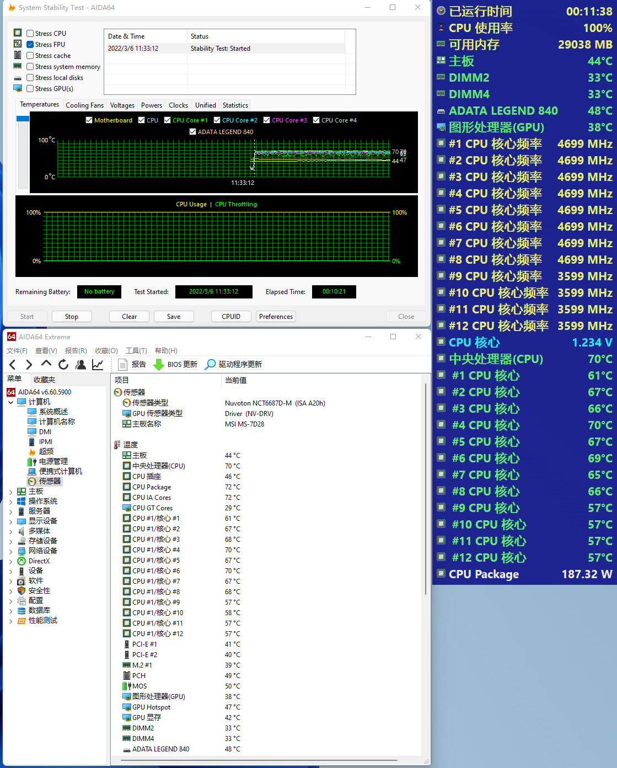617x768 pixels.
Task: Select 超频 overclock tree item
Action: [46, 451]
